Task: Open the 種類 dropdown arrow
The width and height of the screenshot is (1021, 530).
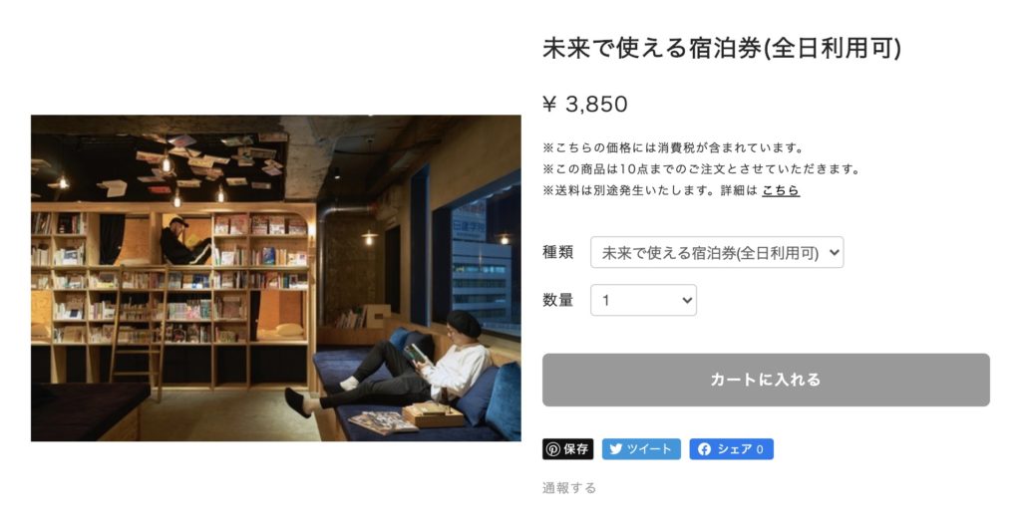Action: coord(834,253)
